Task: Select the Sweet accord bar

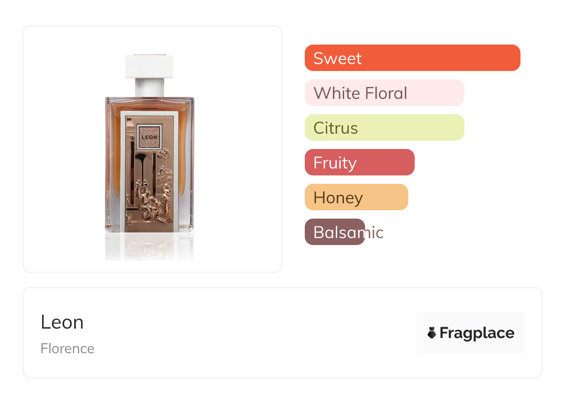Action: click(x=412, y=58)
